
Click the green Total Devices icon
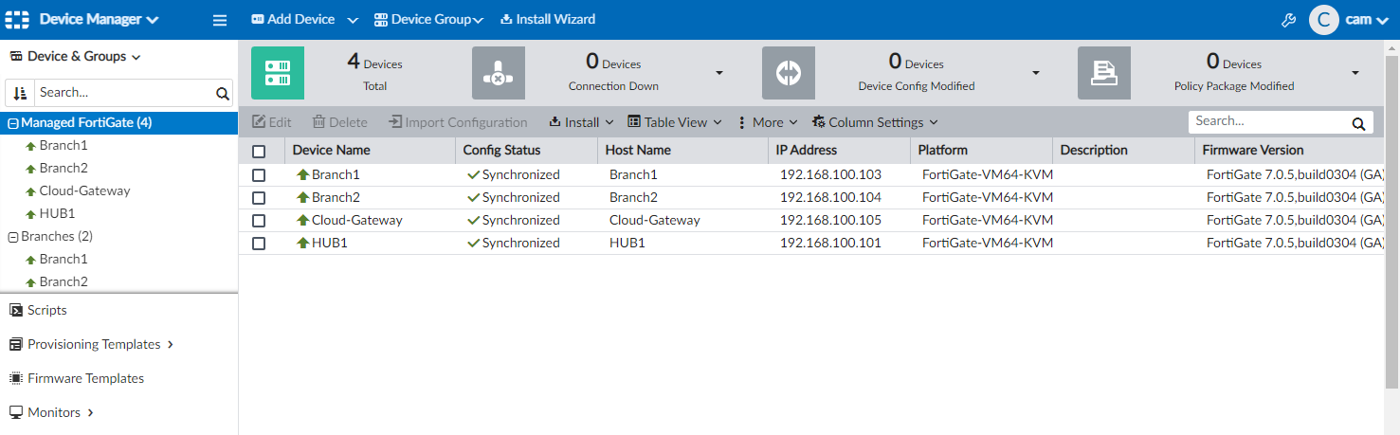click(278, 73)
